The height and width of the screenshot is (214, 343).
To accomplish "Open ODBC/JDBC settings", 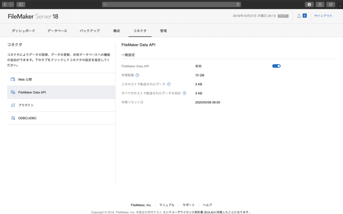I will coord(61,118).
